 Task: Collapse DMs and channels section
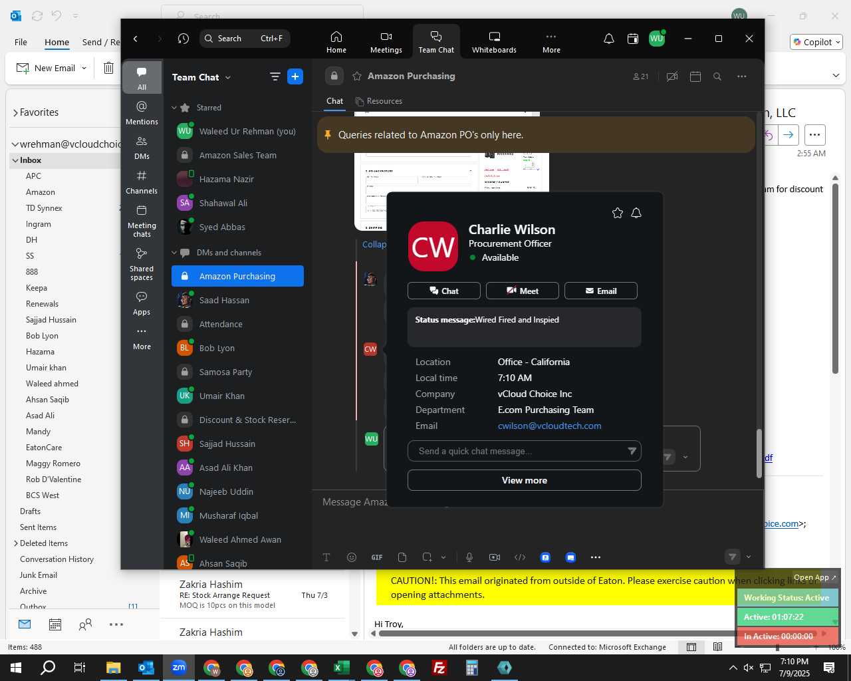174,253
